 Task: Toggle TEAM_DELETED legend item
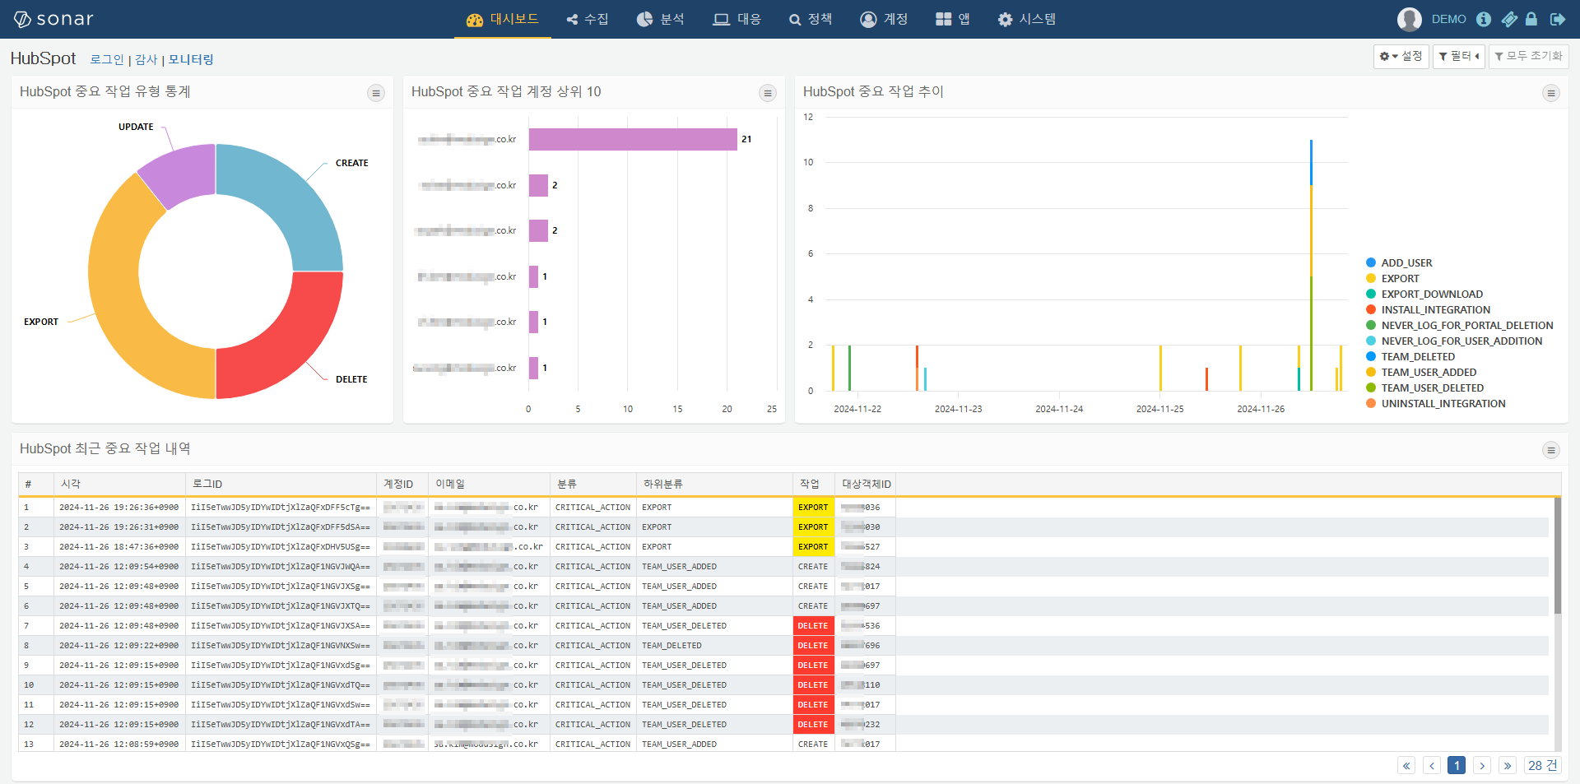coord(1410,357)
